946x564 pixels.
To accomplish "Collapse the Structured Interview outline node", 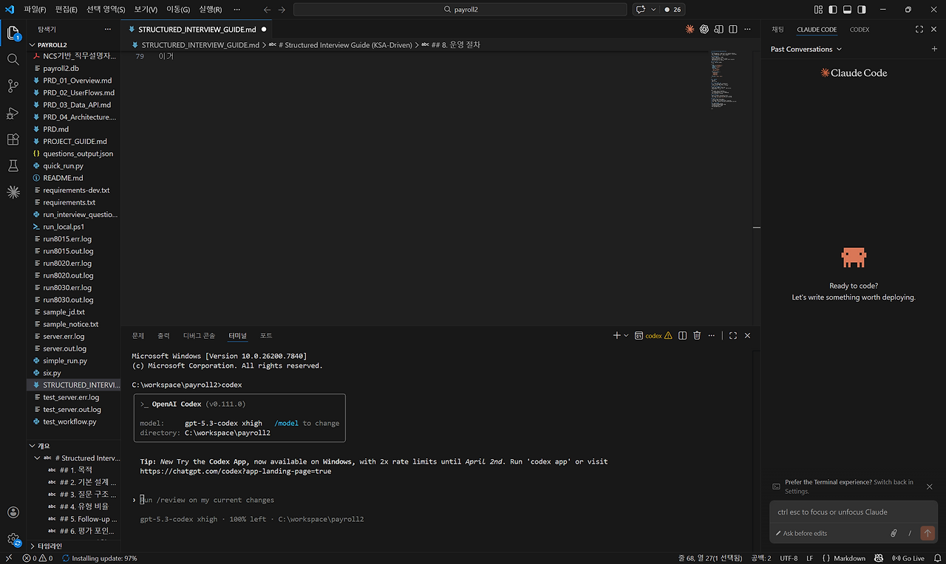I will (38, 458).
